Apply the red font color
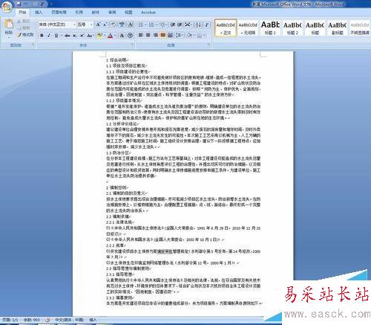This screenshot has width=371, height=325. (111, 36)
